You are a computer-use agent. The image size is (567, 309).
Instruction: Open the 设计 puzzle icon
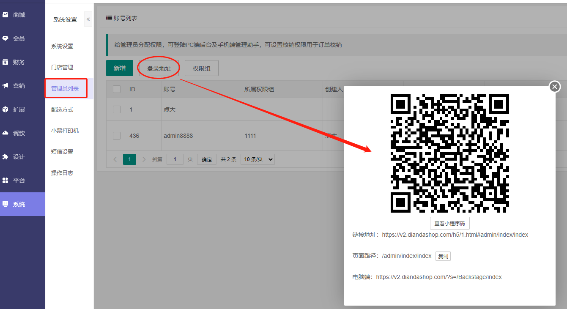coord(5,157)
